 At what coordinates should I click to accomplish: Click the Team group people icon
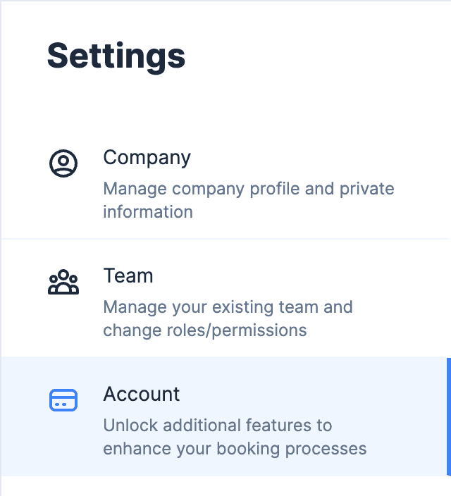click(x=63, y=282)
